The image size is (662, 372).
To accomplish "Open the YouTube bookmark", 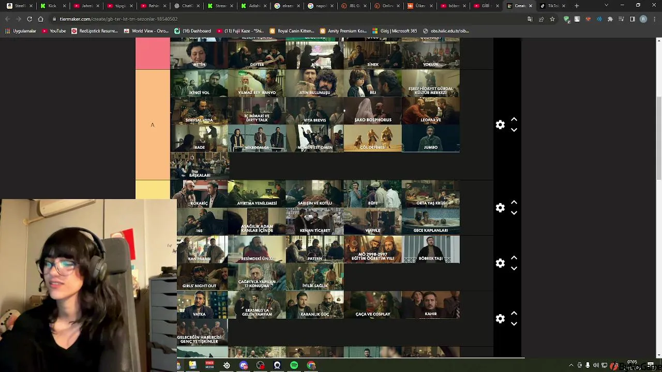I will coord(54,31).
